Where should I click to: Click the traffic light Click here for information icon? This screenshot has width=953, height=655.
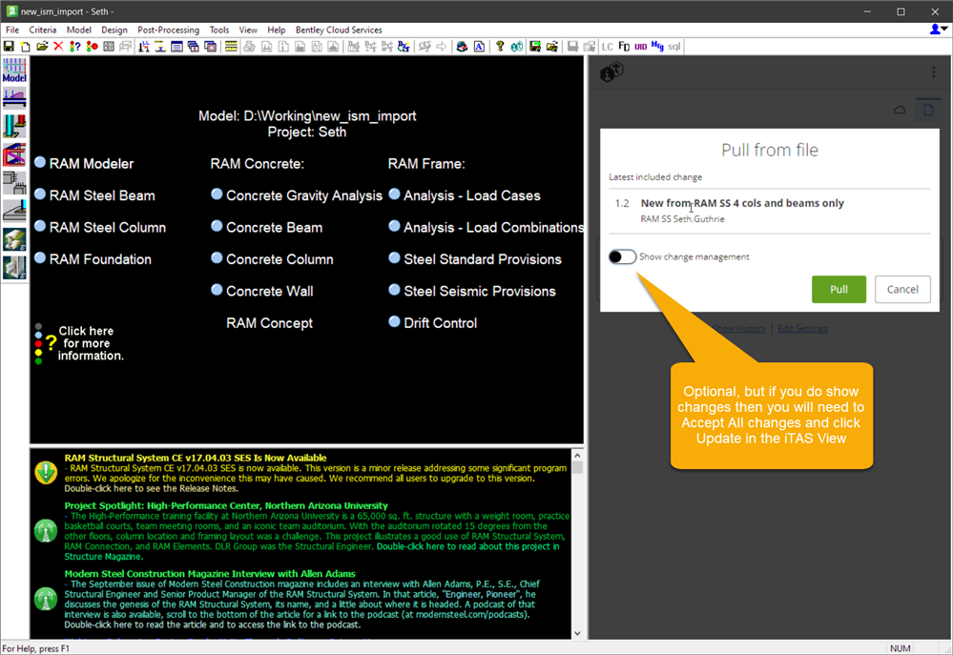pyautogui.click(x=45, y=344)
